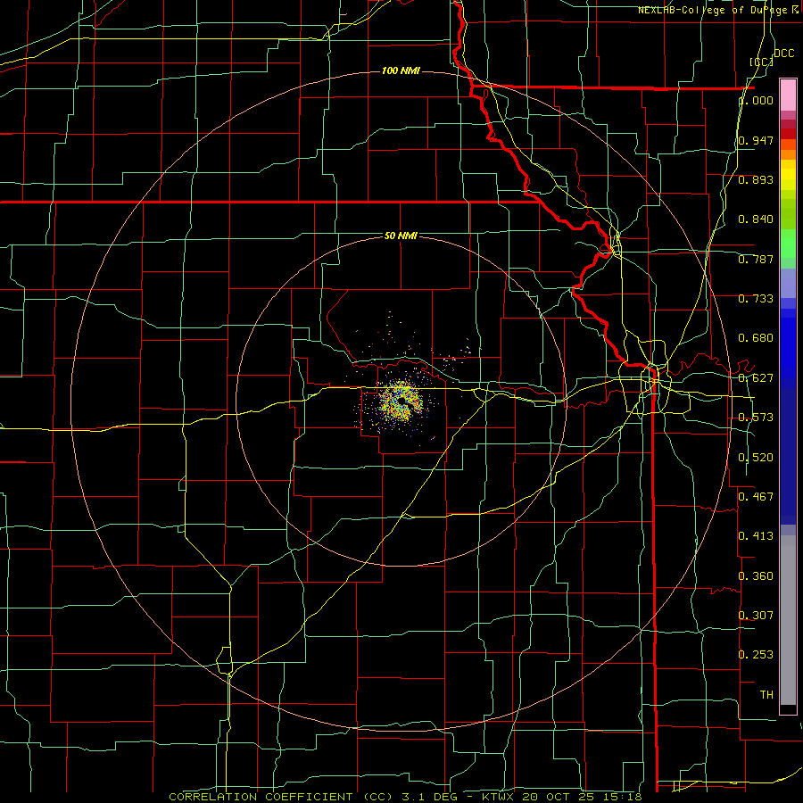The image size is (803, 803).
Task: Click the 50 NMI range ring label
Action: (401, 236)
